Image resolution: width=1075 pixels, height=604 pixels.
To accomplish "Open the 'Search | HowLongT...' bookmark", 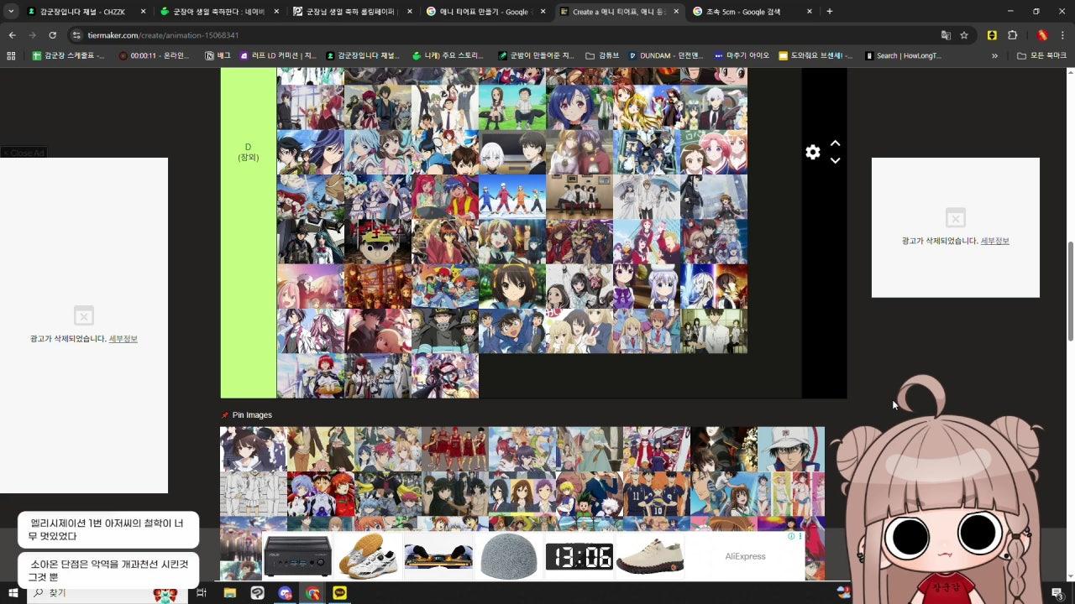I will coord(903,55).
